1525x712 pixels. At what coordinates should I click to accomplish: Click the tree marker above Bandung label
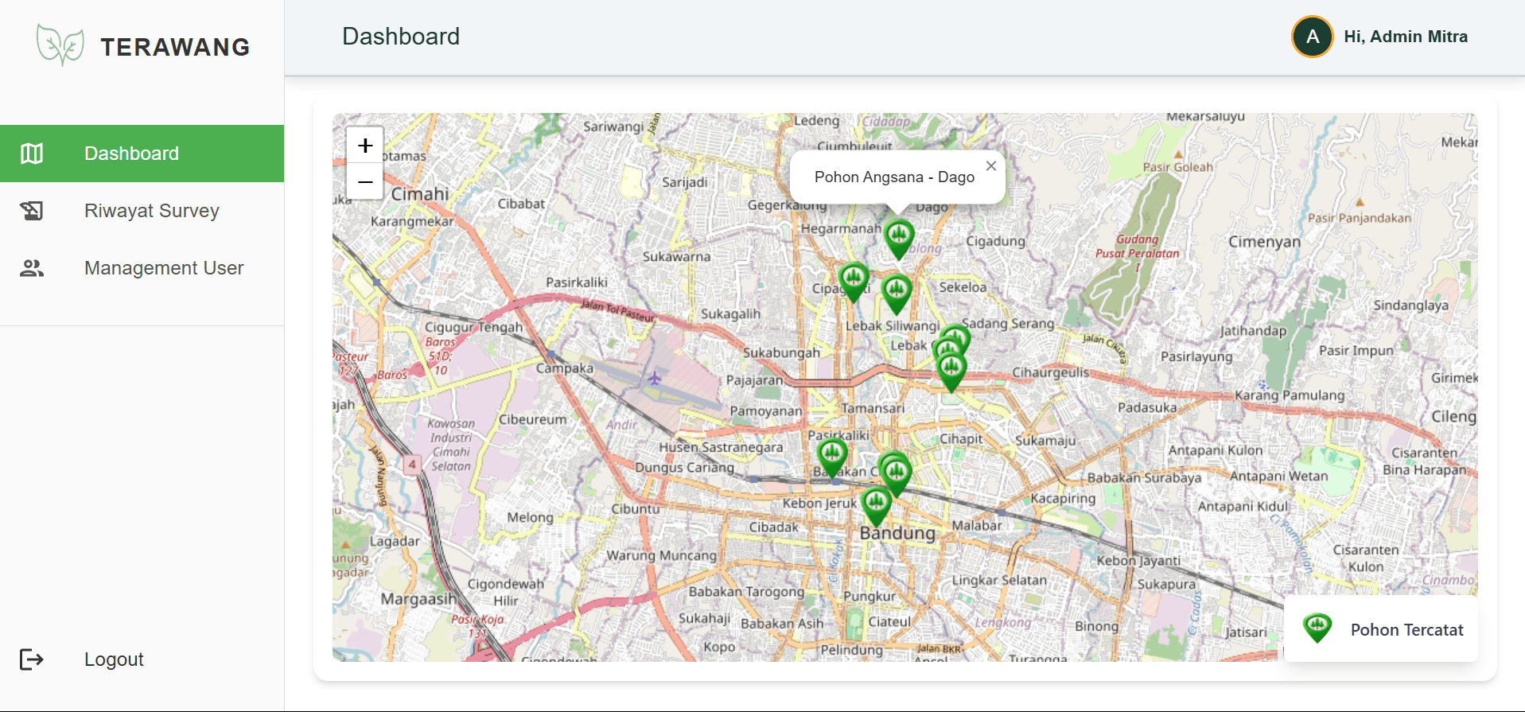(x=876, y=504)
